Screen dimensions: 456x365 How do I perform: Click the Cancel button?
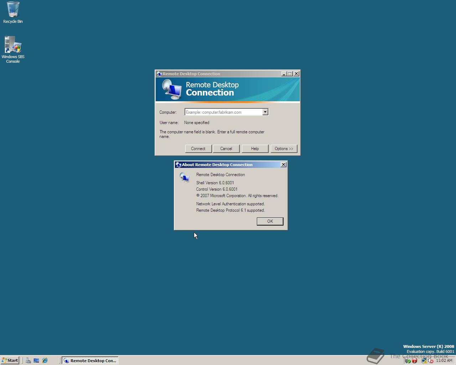click(x=226, y=149)
